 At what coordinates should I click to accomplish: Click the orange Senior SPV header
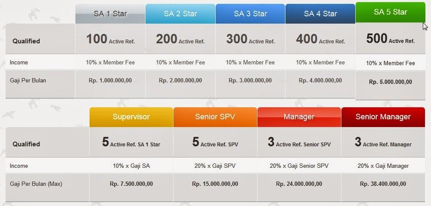point(215,117)
